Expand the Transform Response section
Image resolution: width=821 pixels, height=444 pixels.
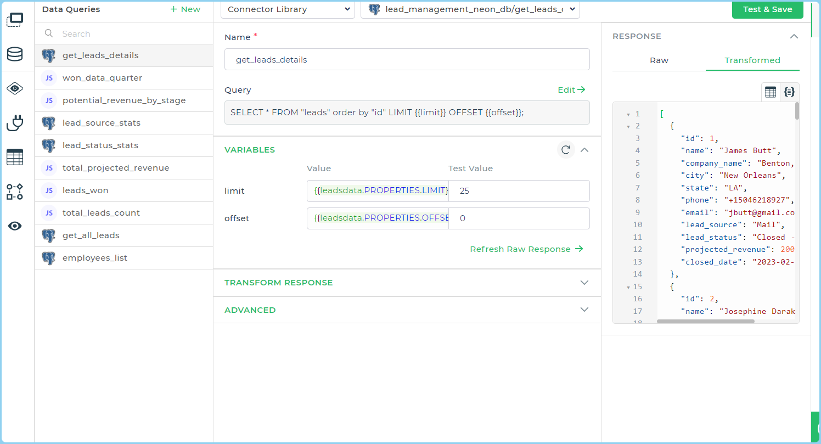(x=406, y=283)
